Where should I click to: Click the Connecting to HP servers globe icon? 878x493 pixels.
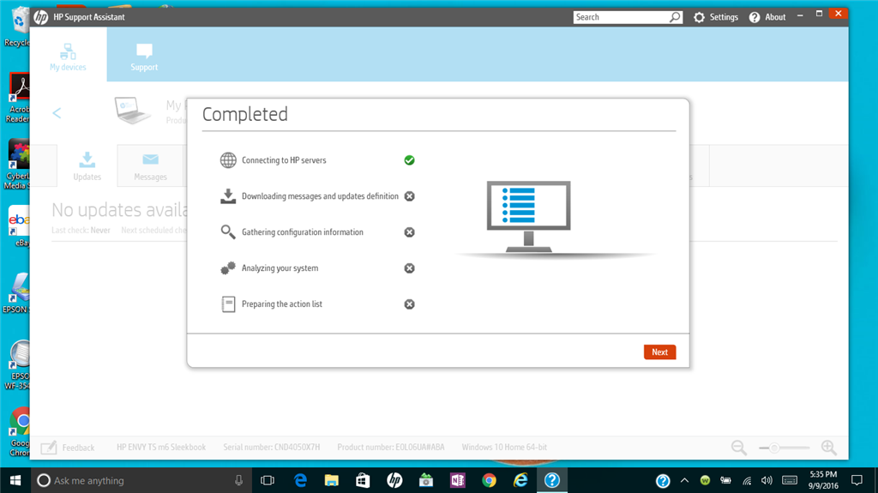[228, 160]
